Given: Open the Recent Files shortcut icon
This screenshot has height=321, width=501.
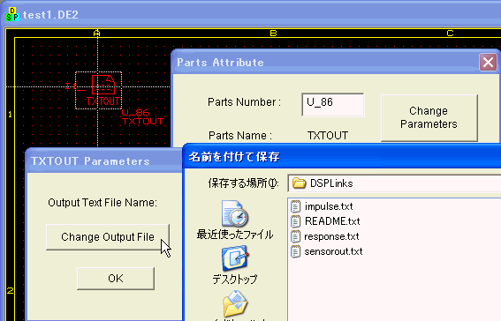Looking at the screenshot, I should tap(235, 213).
